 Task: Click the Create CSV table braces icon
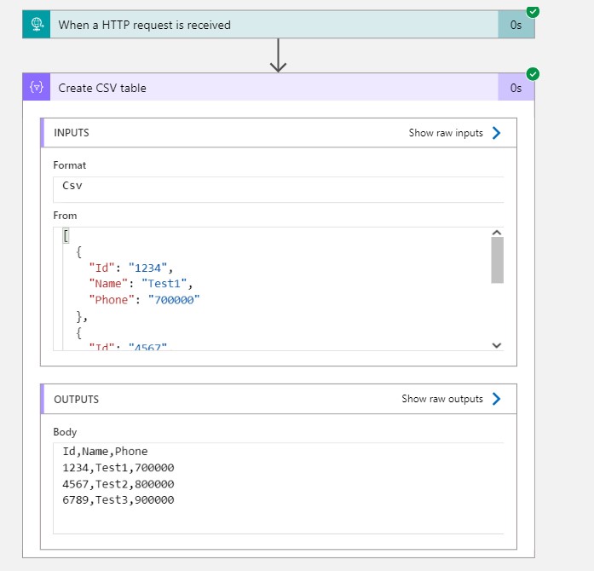(37, 88)
